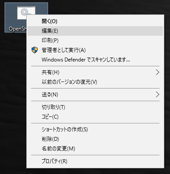
Task: Select ショートカットの作成(S)
Action: [x=95, y=130]
